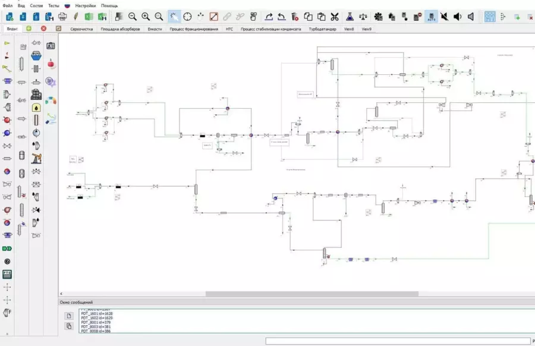Image resolution: width=535 pixels, height=346 pixels.
Task: Click the copy icon in message window
Action: [68, 326]
